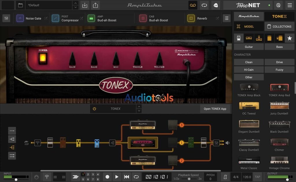Open the preset selector dropdown arrows
The height and width of the screenshot is (182, 296).
[x=75, y=5]
